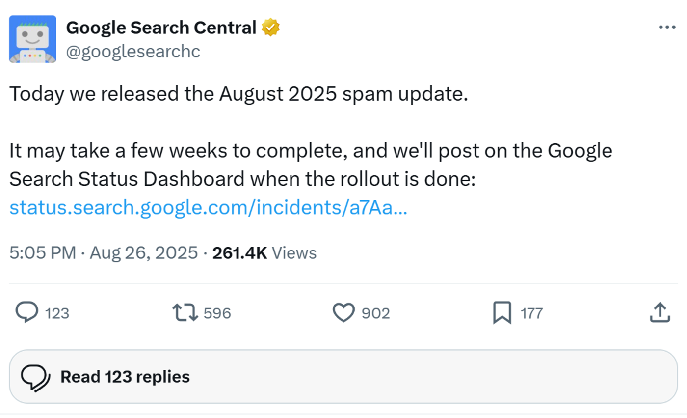
Task: Click the 123 replies count
Action: pos(57,312)
